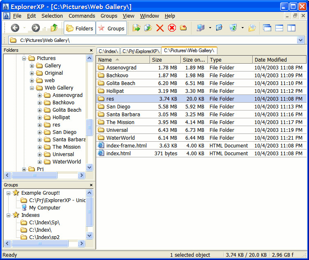Viewport: 309px width, 260px height.
Task: Click the Copy To folder icon
Action: coord(148,28)
